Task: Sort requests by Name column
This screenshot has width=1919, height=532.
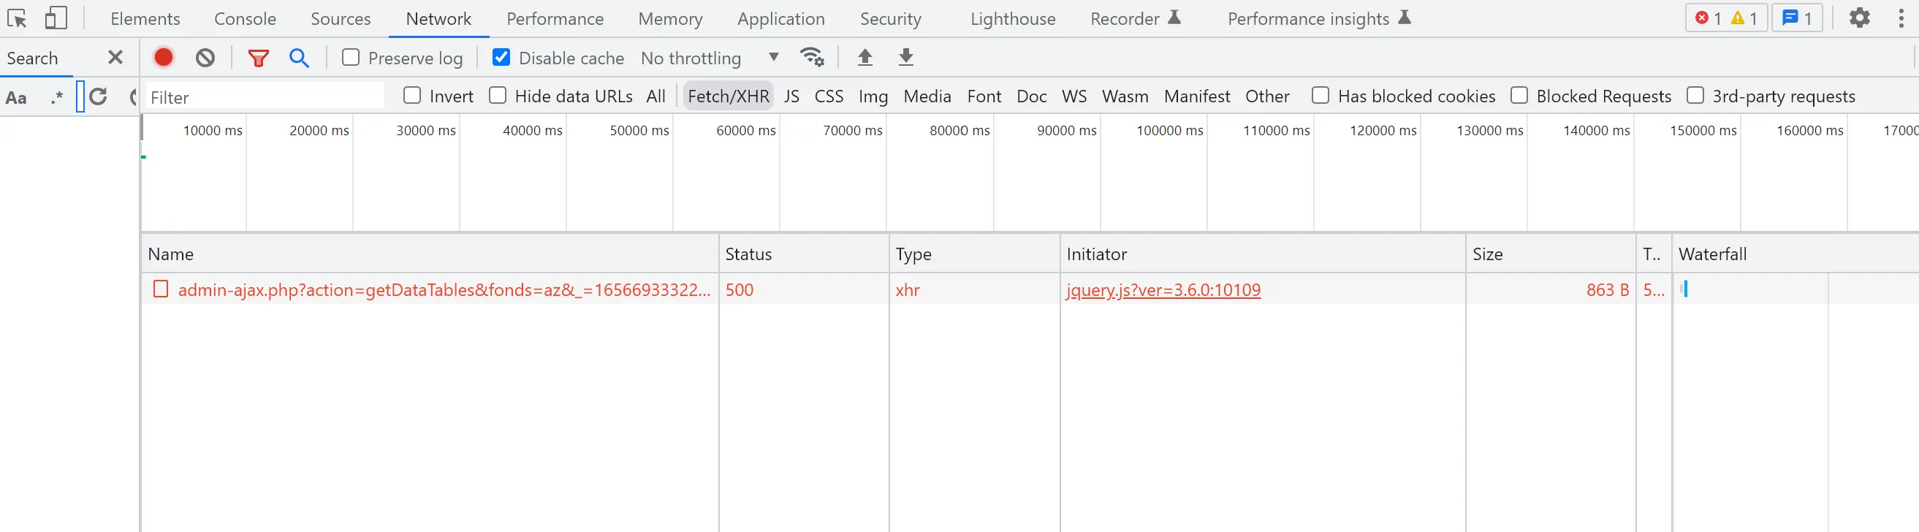Action: coord(430,254)
